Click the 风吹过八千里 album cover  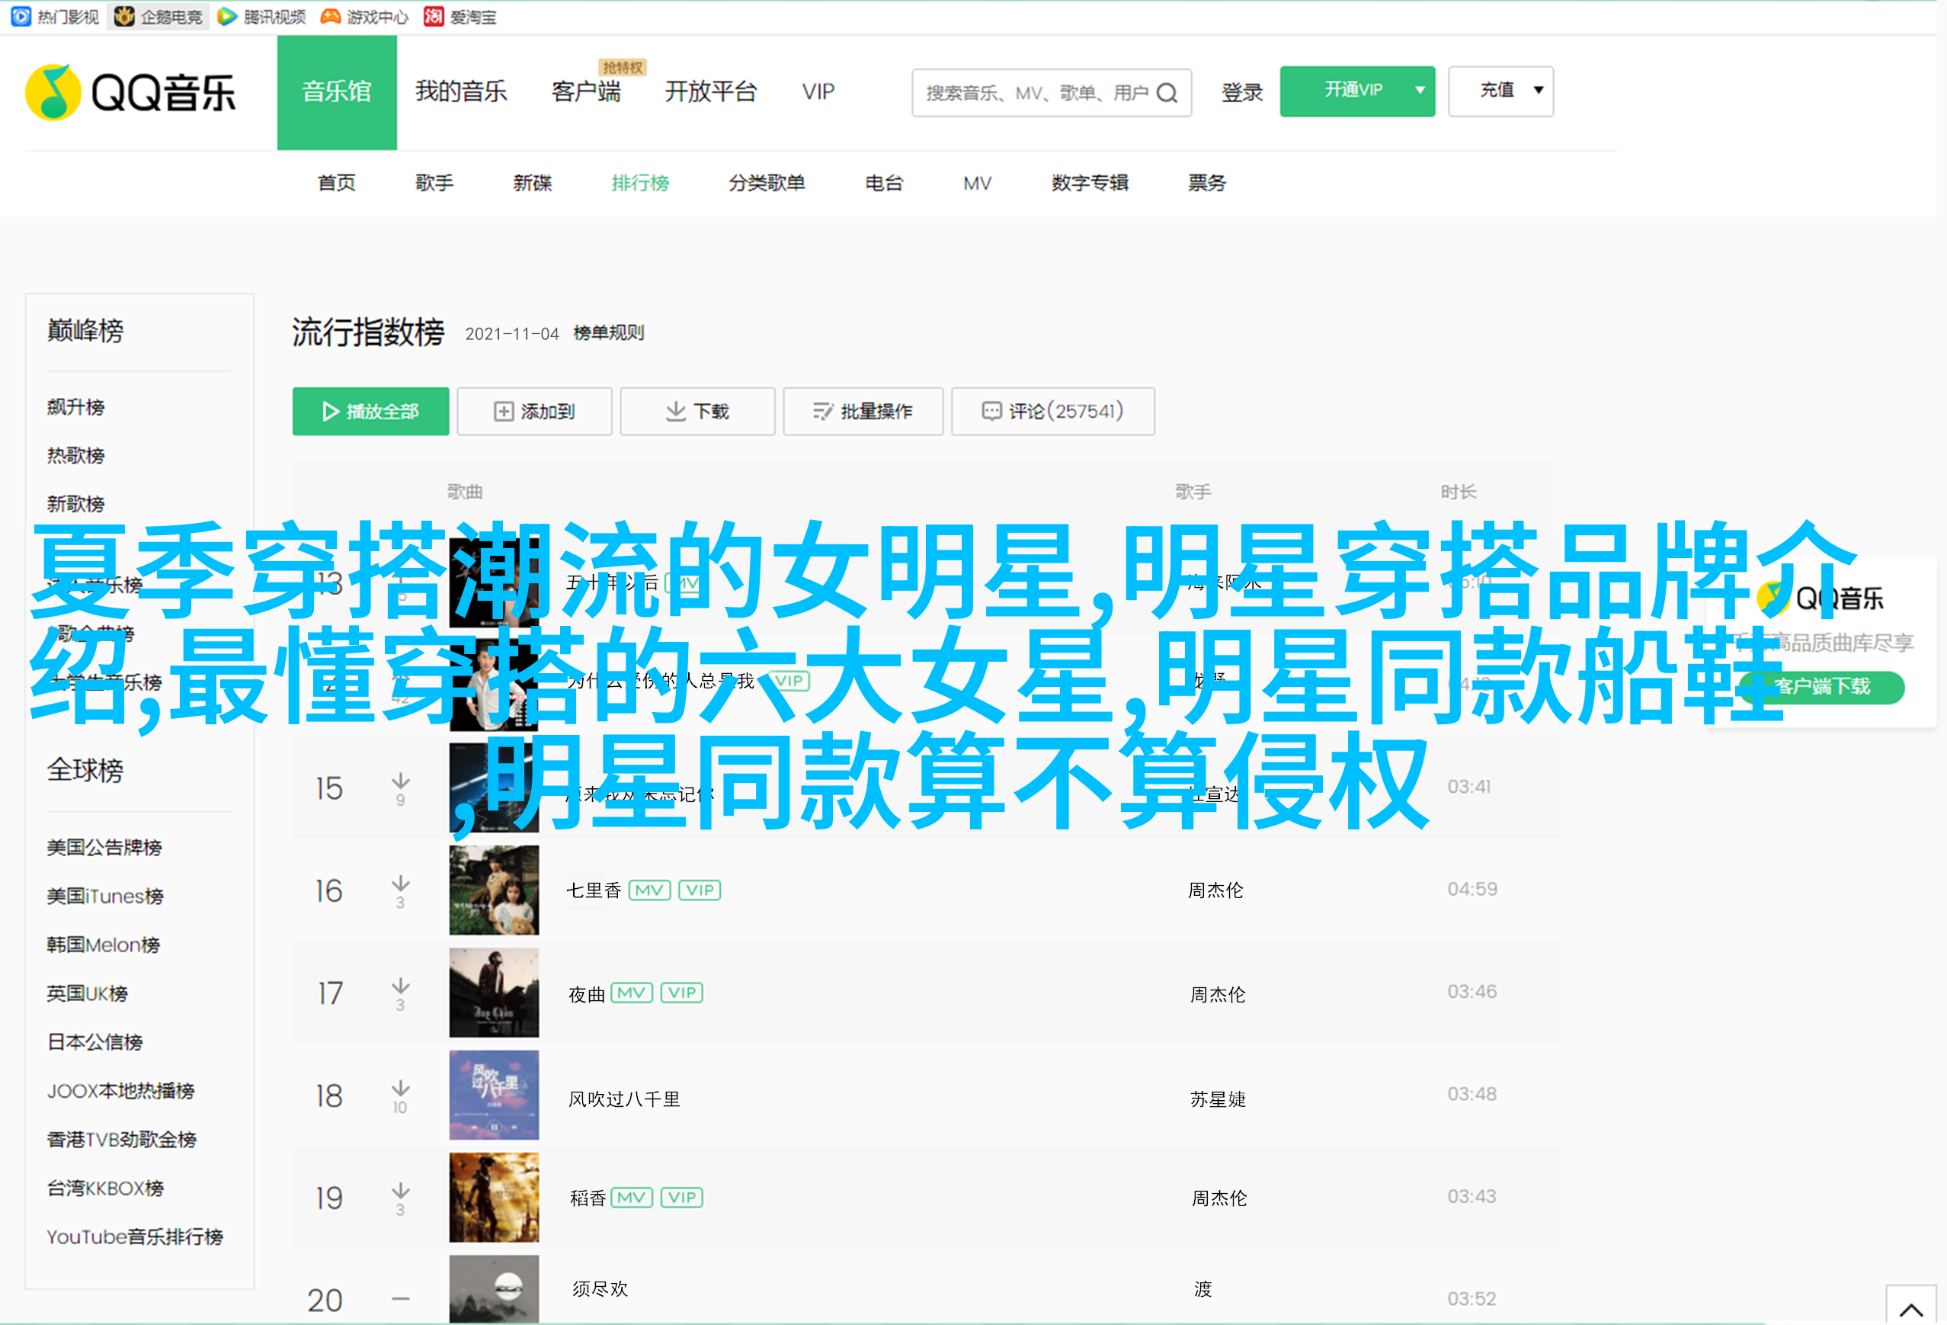click(x=495, y=1096)
